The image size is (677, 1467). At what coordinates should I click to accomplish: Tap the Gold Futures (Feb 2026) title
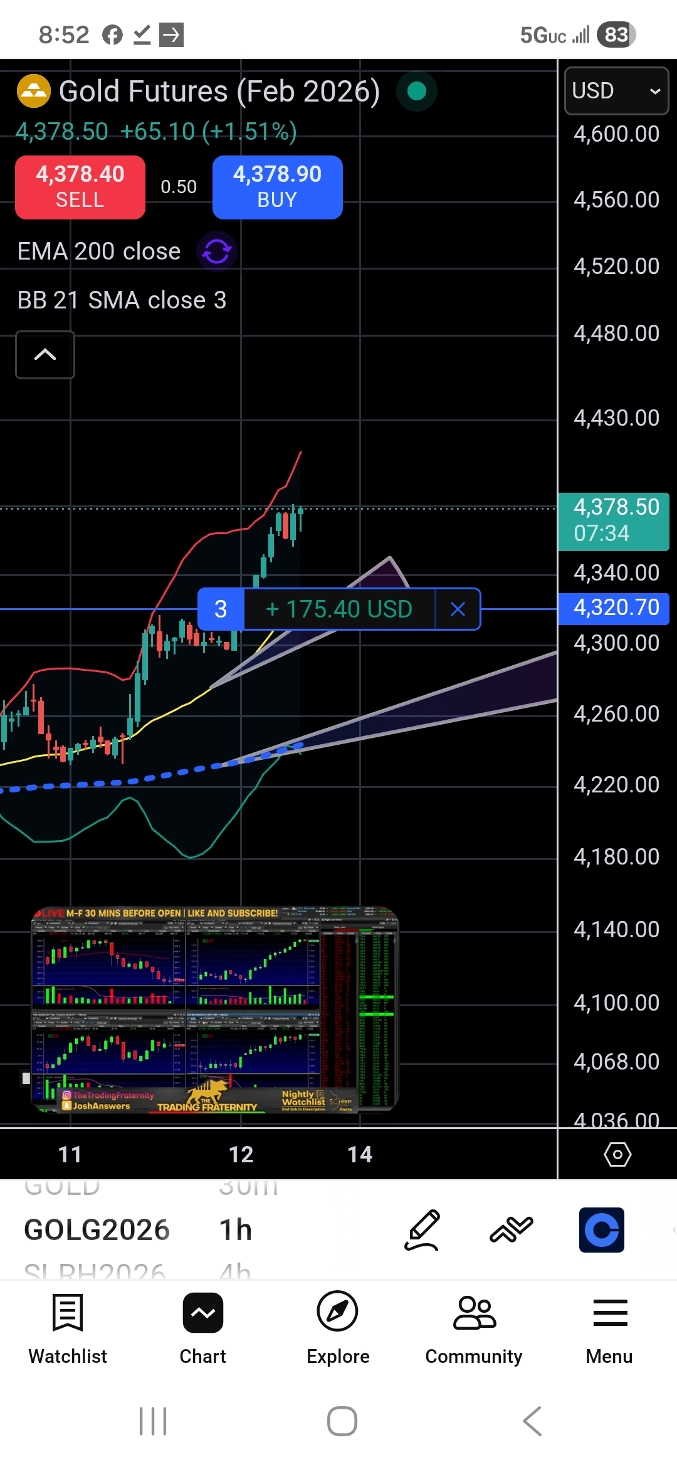(219, 92)
